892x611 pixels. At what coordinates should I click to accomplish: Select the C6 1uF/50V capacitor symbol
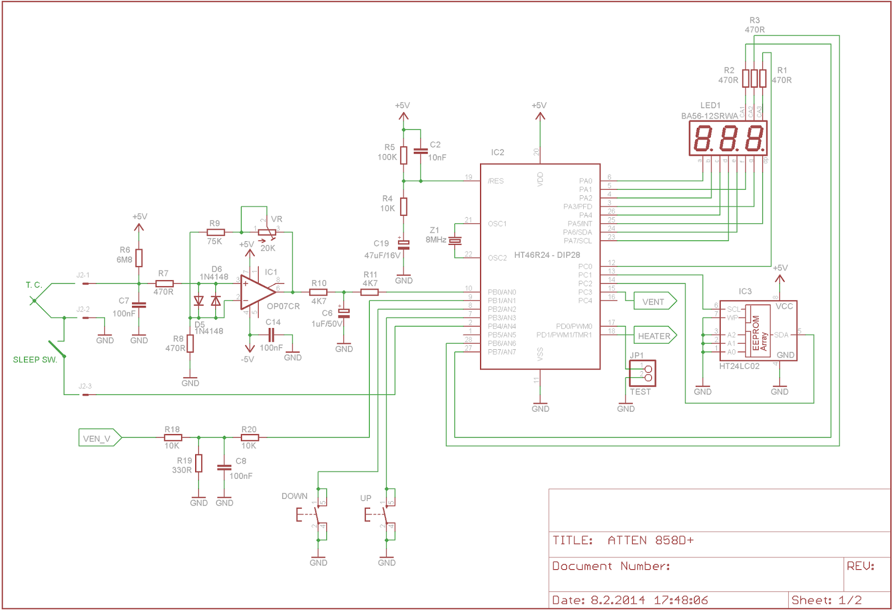344,312
